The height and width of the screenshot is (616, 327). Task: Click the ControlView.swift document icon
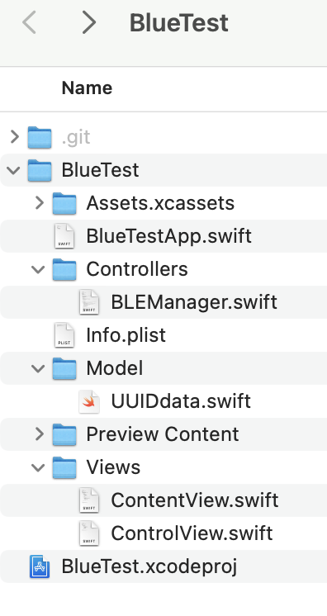point(89,533)
